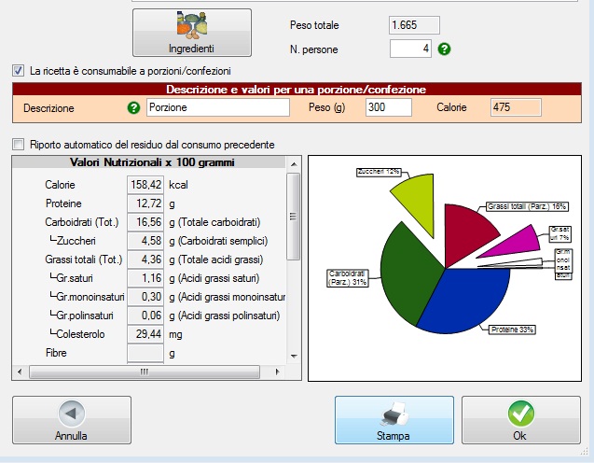Click help icon beside Descrizione label
Viewport: 594px width, 463px height.
(134, 108)
